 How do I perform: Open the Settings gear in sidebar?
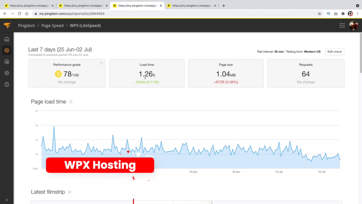(x=7, y=73)
